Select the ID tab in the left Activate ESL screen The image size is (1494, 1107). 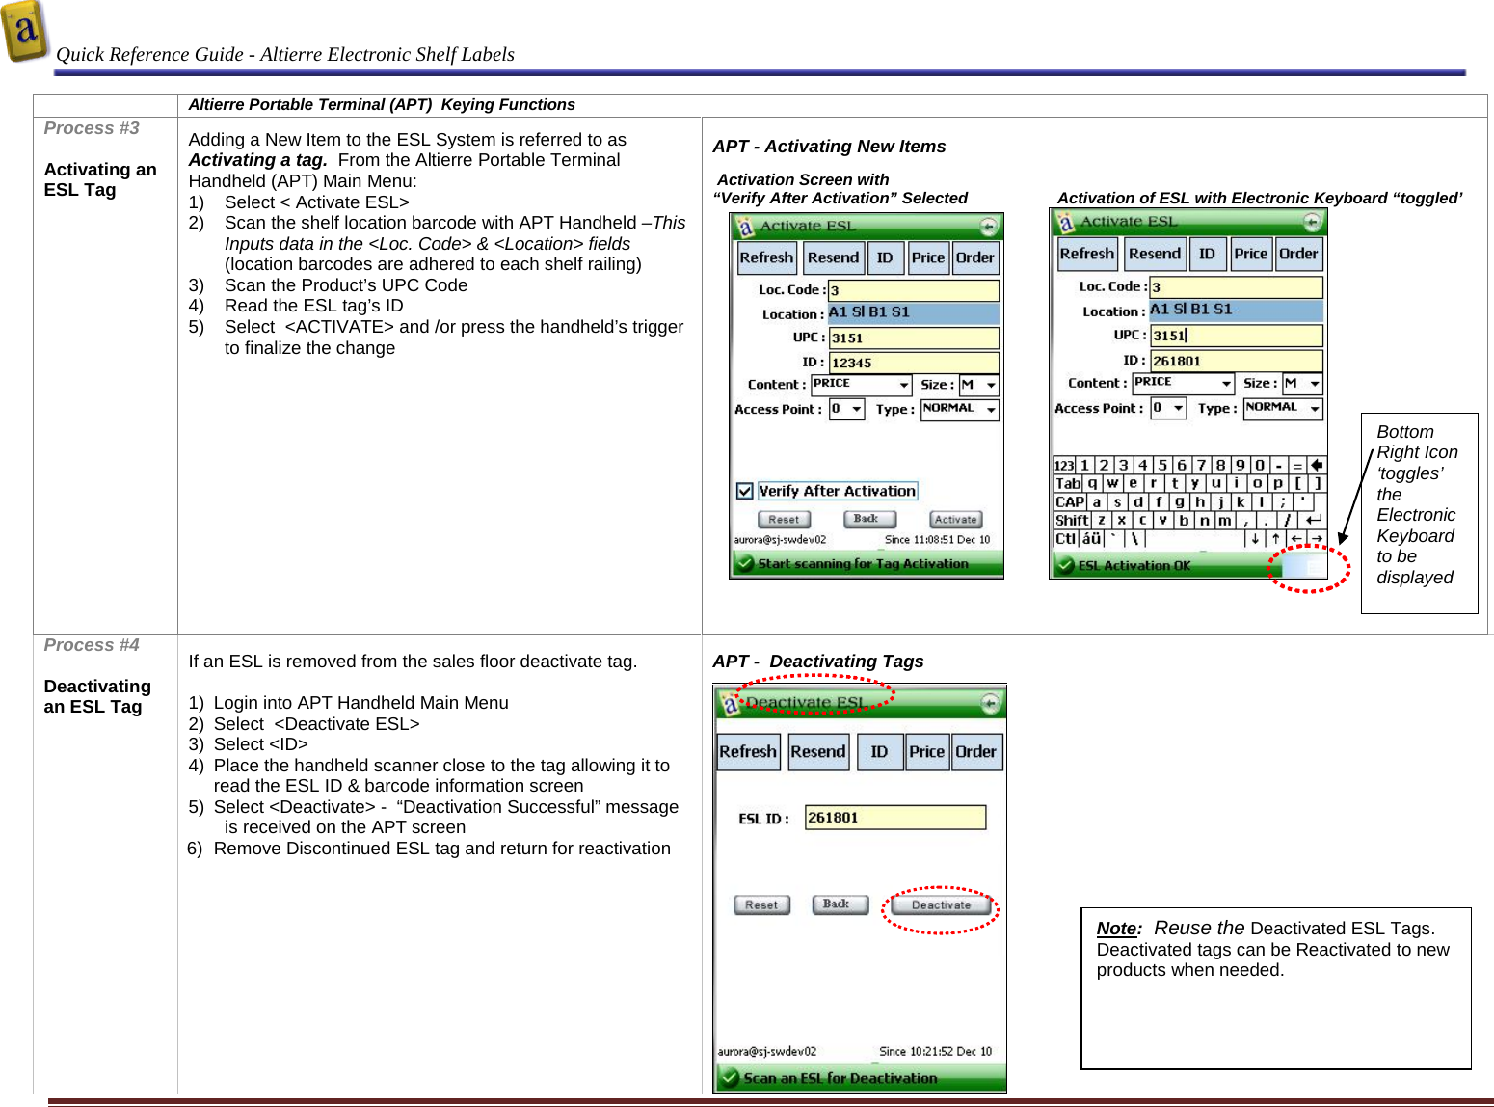885,257
